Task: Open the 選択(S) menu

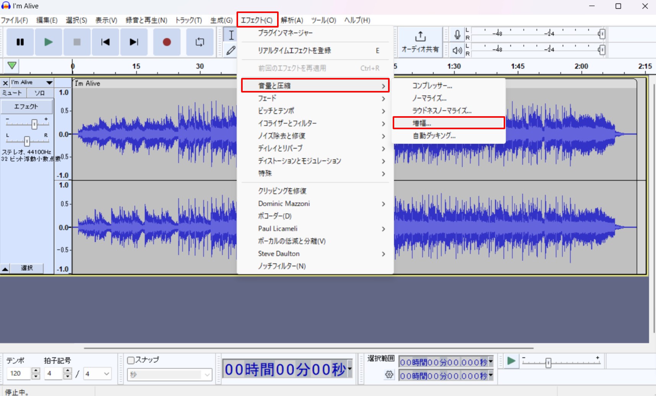Action: (76, 20)
